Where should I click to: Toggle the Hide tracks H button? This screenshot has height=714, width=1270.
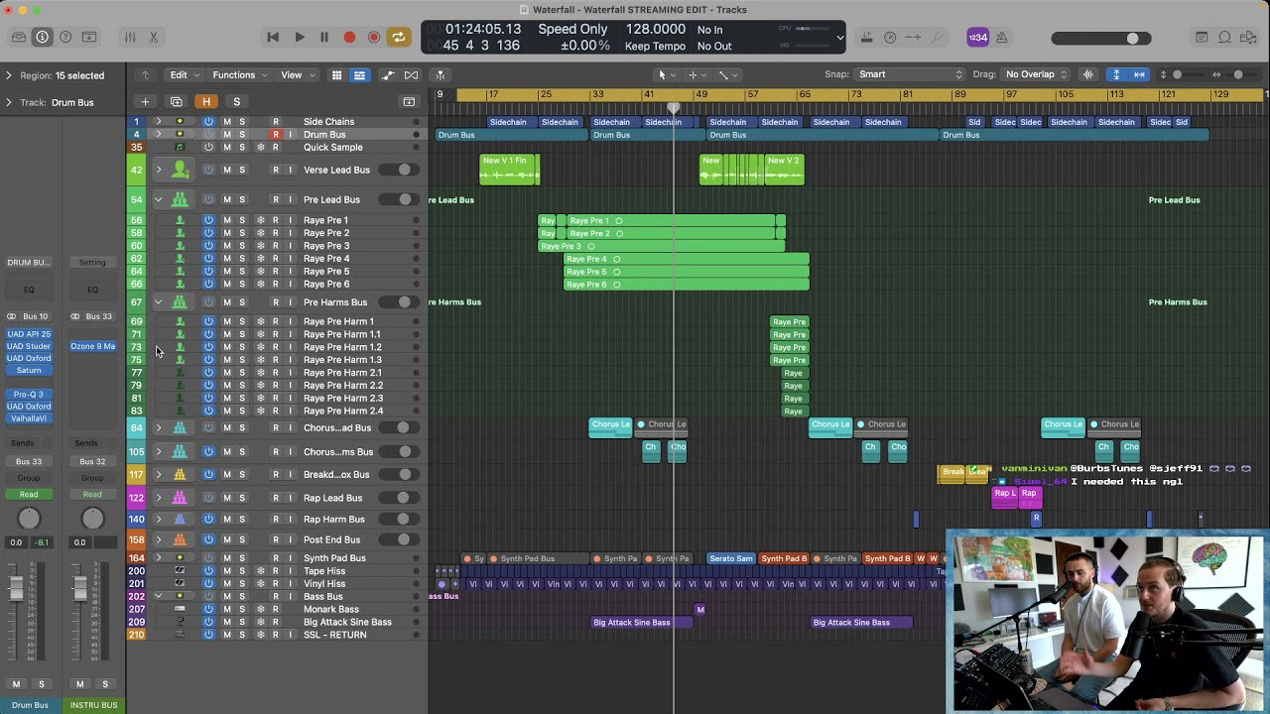206,101
